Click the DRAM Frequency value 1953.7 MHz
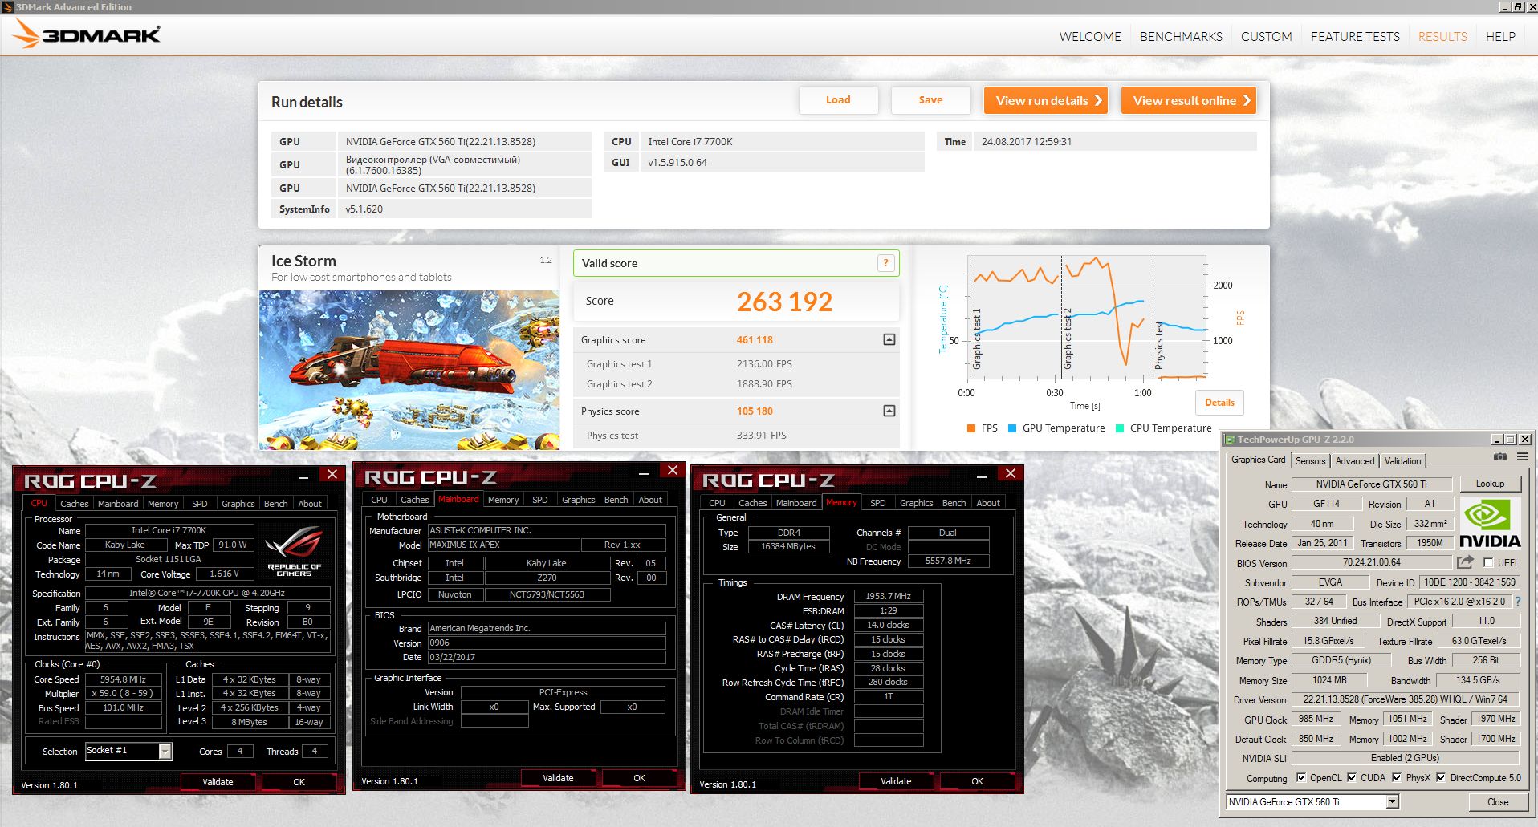 888,596
